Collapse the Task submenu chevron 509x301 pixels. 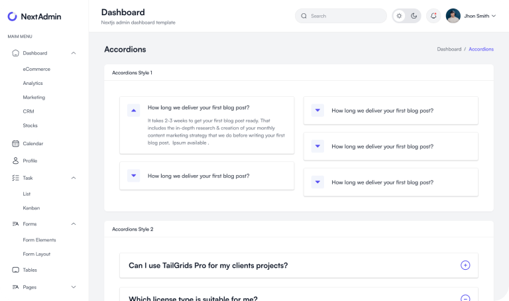click(74, 178)
